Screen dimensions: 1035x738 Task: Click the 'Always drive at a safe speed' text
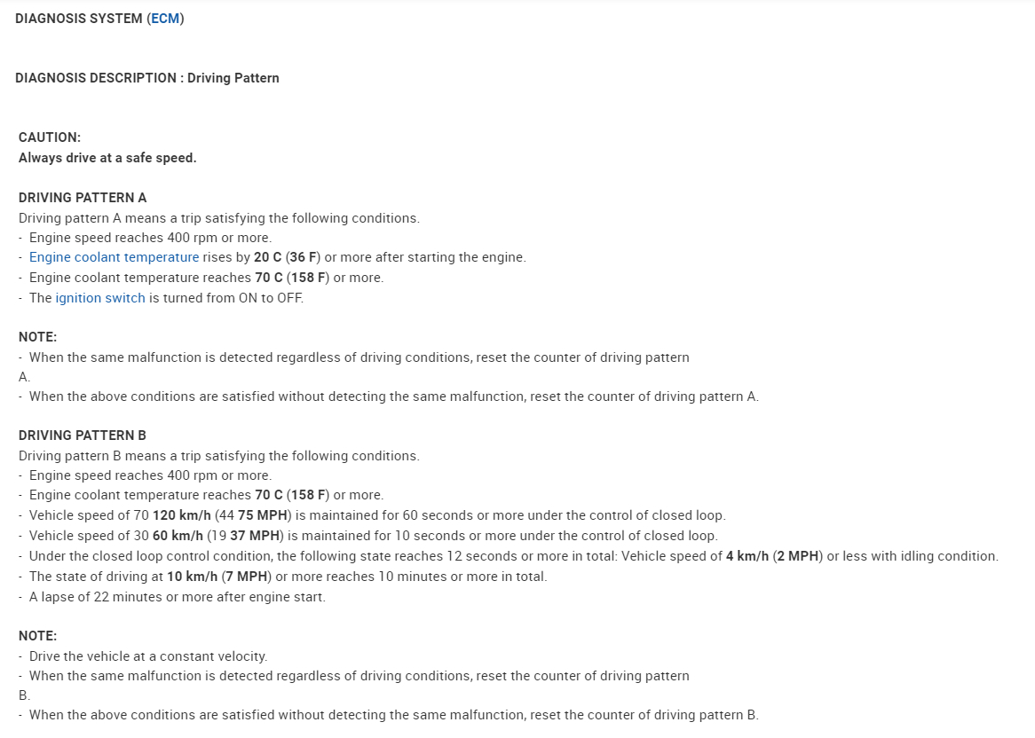tap(107, 158)
